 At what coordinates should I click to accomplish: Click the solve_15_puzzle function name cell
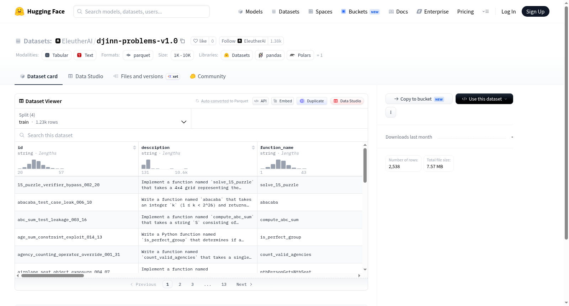point(310,185)
